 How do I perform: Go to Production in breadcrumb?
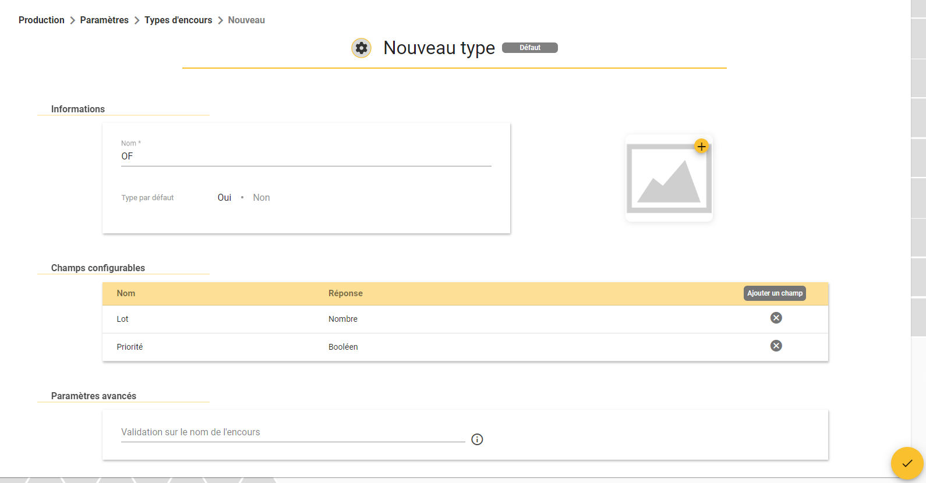41,20
